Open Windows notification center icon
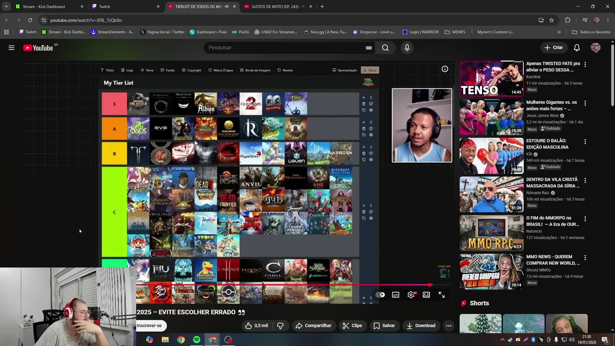Viewport: 615px width, 346px height. (605, 340)
